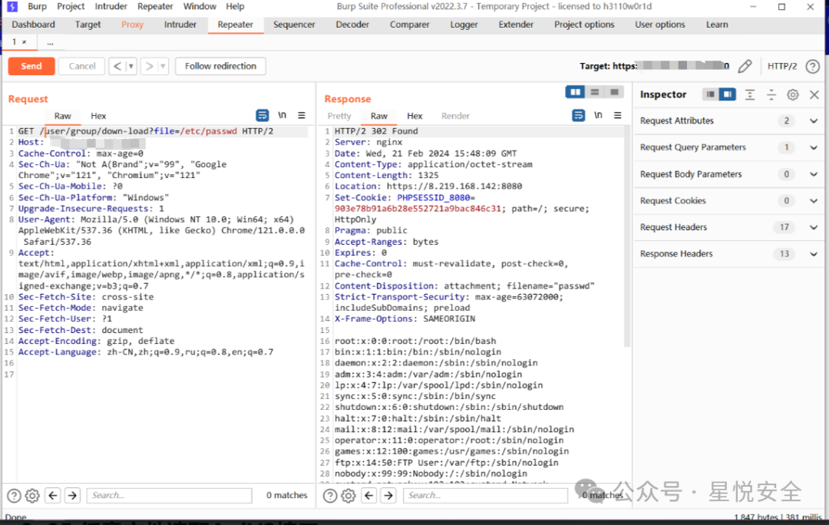Switch to Sequencer tab

tap(294, 25)
